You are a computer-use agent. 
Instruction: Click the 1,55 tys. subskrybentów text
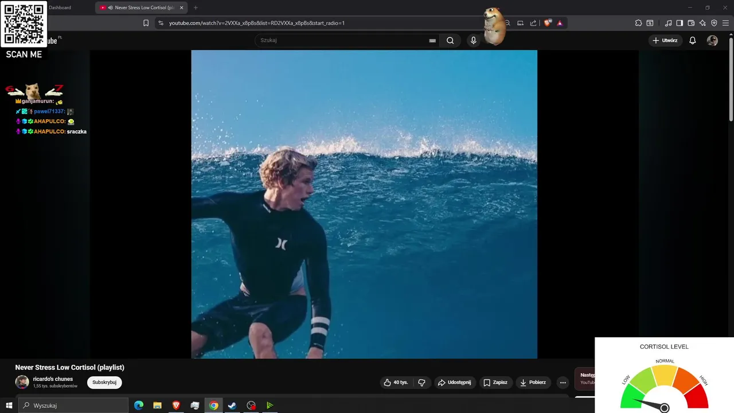click(x=55, y=386)
